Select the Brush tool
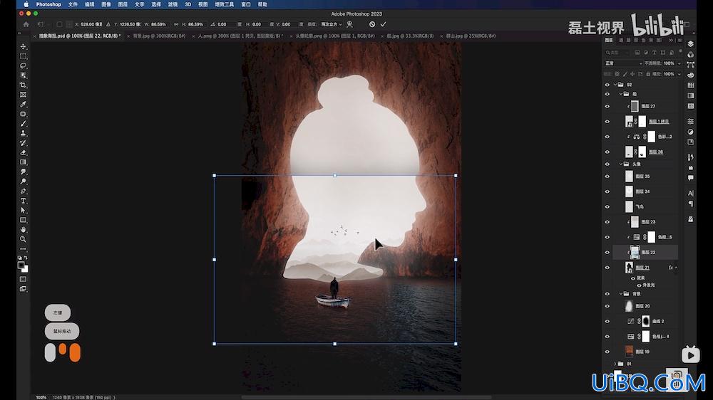 tap(24, 124)
